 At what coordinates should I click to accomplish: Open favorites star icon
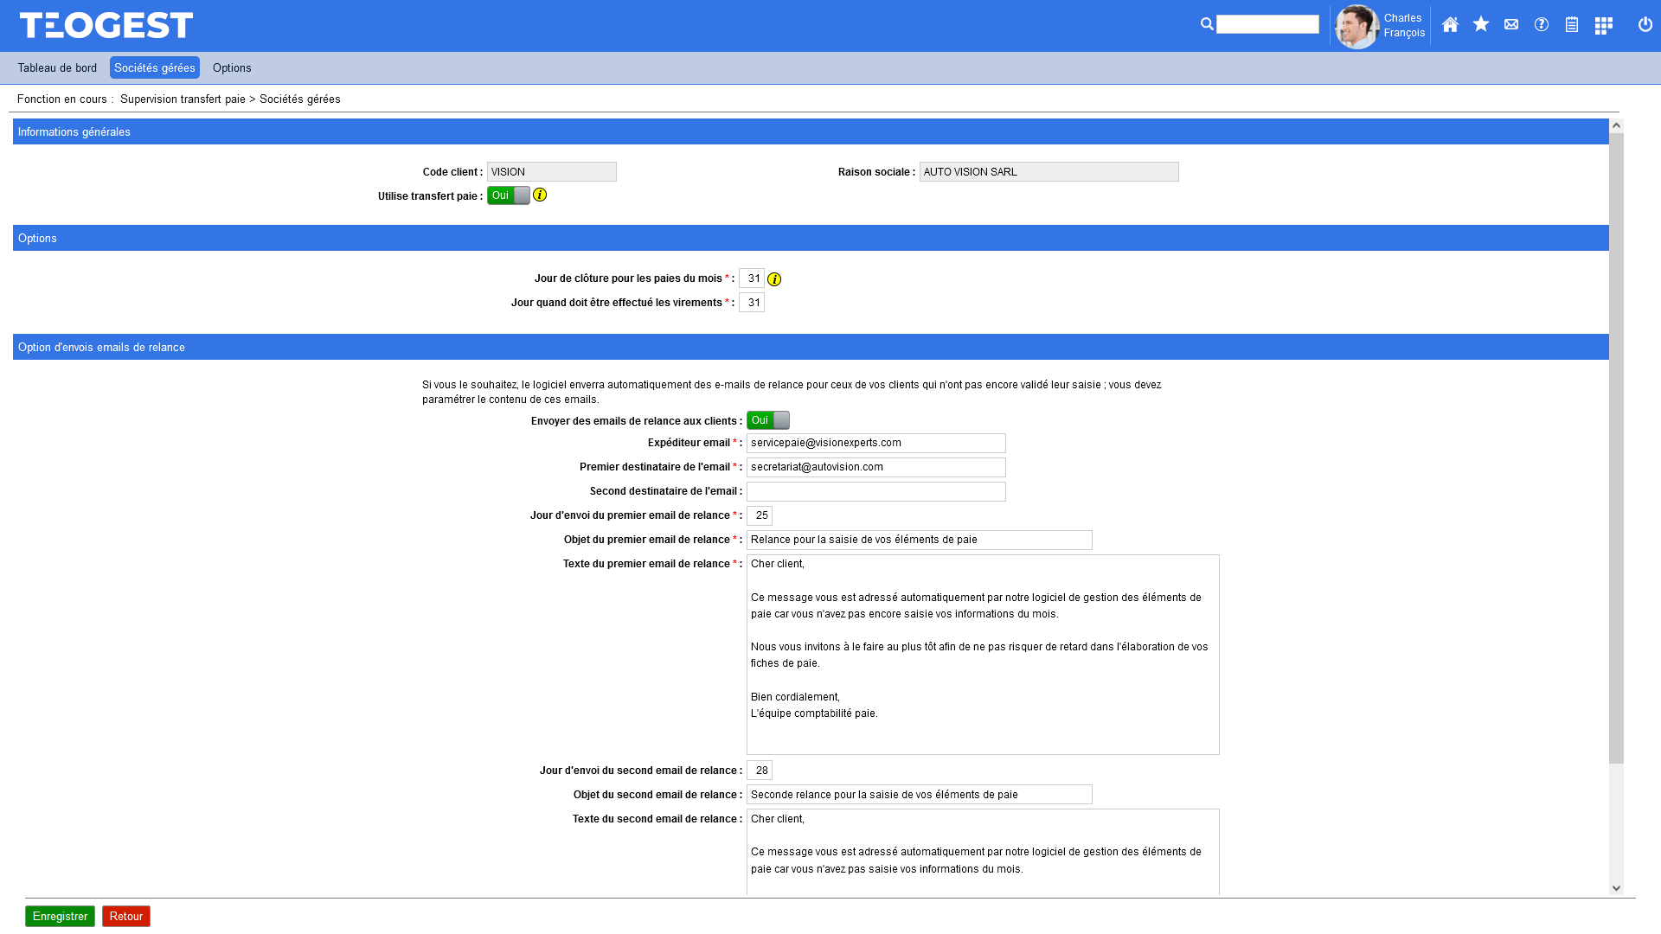click(1480, 24)
